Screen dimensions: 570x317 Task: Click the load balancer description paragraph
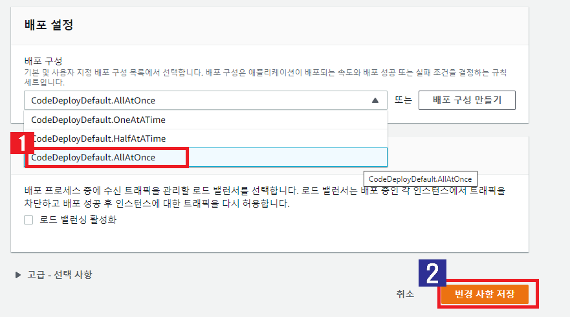tap(265, 197)
